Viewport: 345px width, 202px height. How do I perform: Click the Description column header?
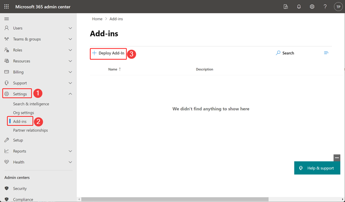(x=205, y=69)
